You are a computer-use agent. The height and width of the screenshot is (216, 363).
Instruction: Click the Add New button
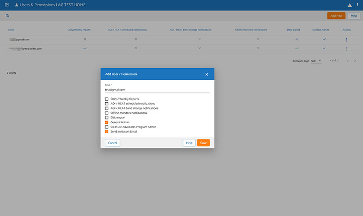point(336,16)
